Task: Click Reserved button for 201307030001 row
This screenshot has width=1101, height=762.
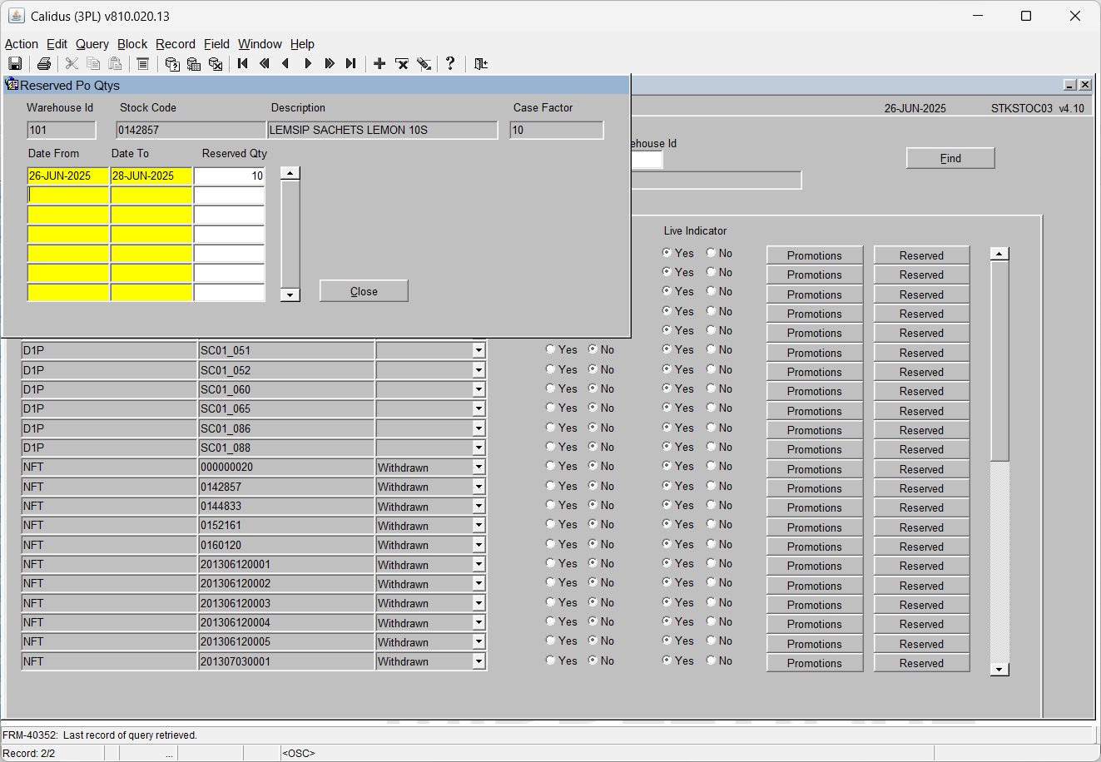Action: [x=921, y=663]
